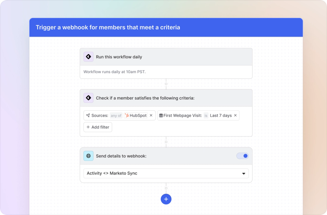Screen dimensions: 327x215
Task: Toggle the Send details to webhook switch off
Action: coord(242,156)
